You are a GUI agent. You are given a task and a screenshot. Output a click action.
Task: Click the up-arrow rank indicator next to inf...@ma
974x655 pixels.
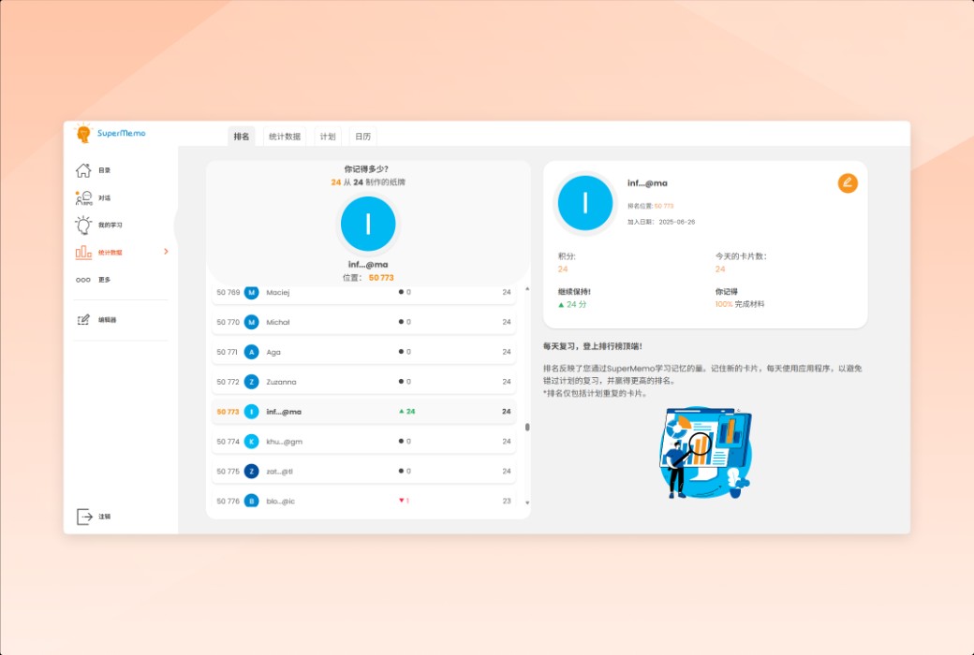tap(406, 411)
